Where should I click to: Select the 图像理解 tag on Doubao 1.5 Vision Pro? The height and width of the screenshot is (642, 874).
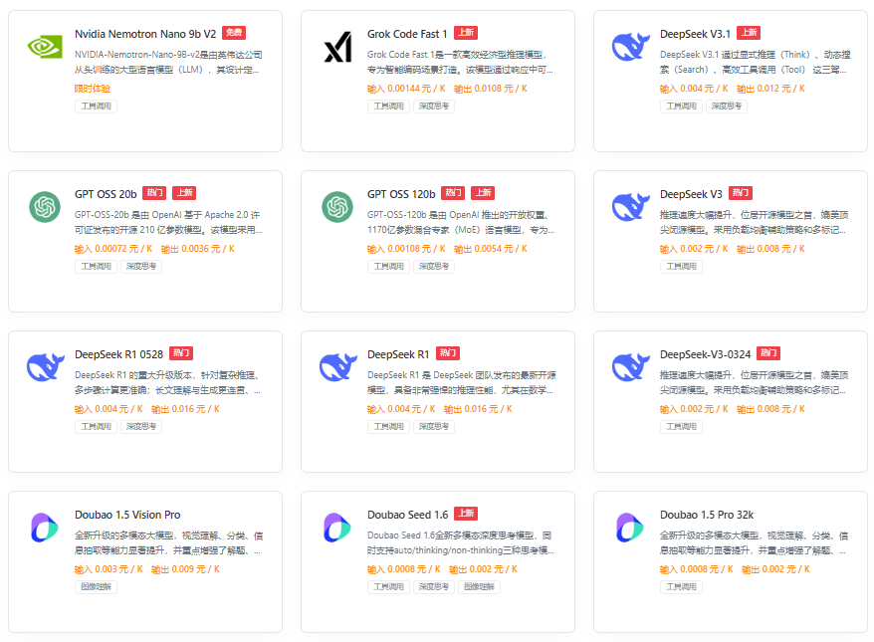point(96,587)
